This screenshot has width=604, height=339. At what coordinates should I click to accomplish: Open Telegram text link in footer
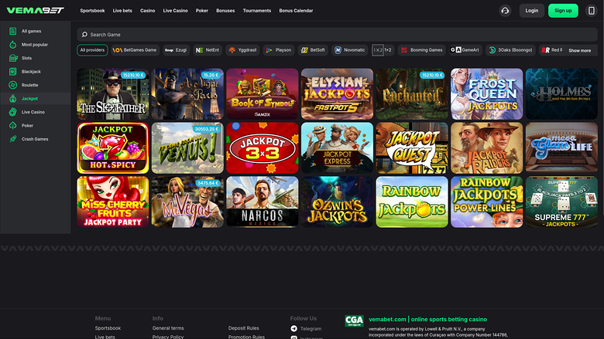[x=311, y=329]
